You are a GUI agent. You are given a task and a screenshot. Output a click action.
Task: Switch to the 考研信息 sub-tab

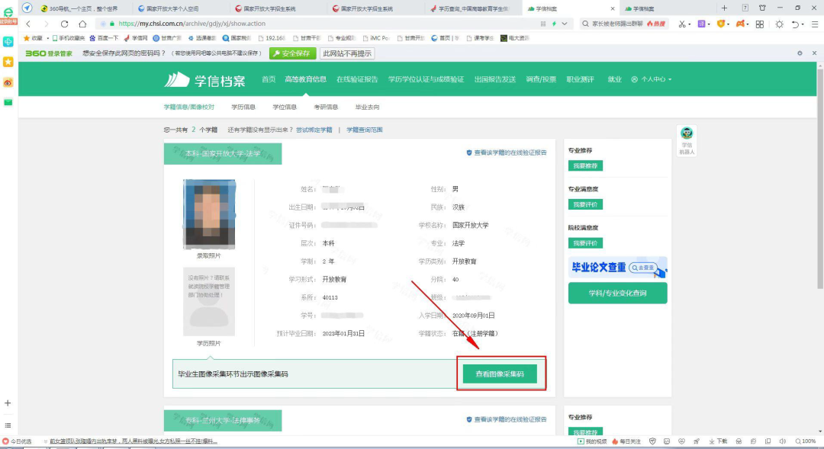(x=326, y=107)
